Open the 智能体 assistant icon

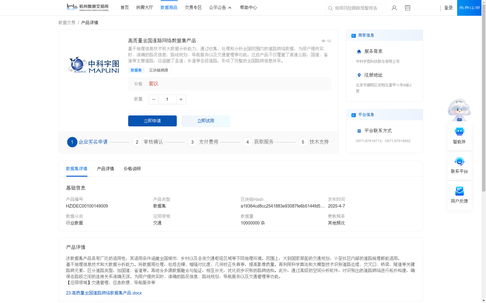coord(459,132)
